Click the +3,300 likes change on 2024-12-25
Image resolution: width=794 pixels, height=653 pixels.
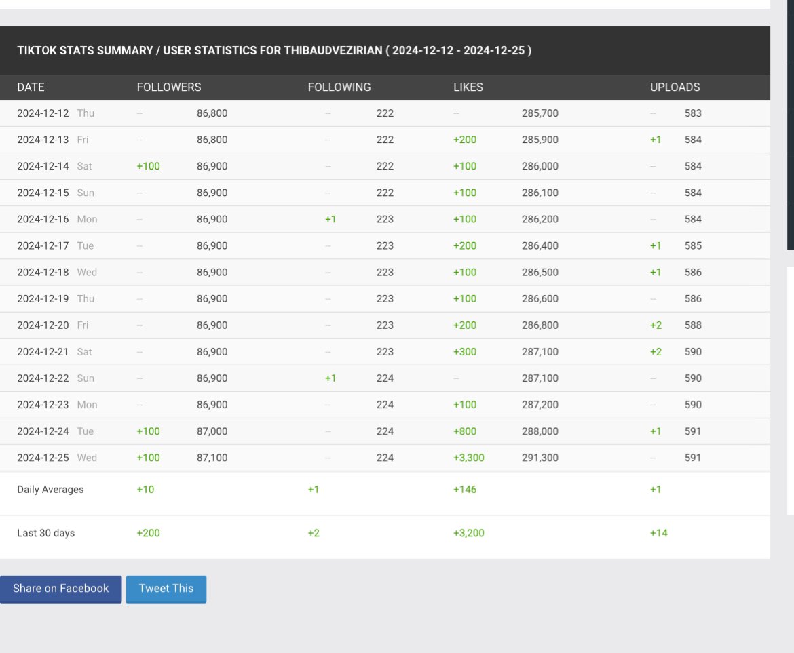point(468,458)
